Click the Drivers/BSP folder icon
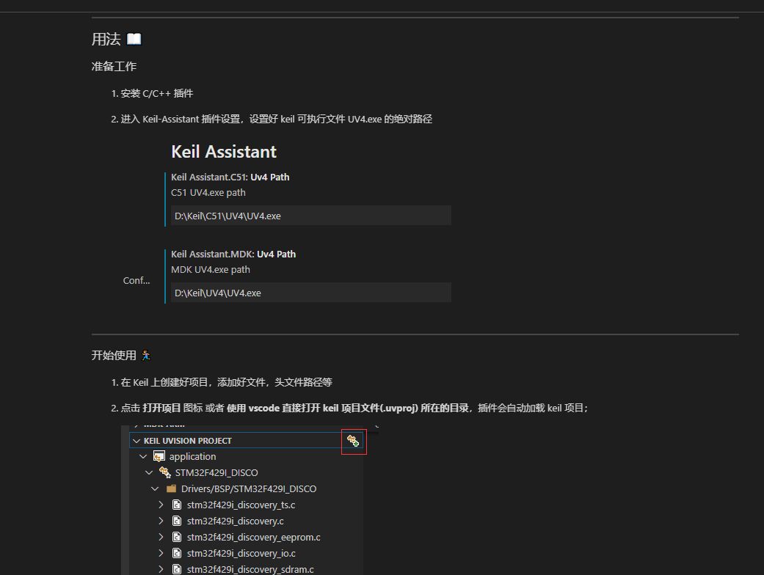764x575 pixels. point(171,488)
